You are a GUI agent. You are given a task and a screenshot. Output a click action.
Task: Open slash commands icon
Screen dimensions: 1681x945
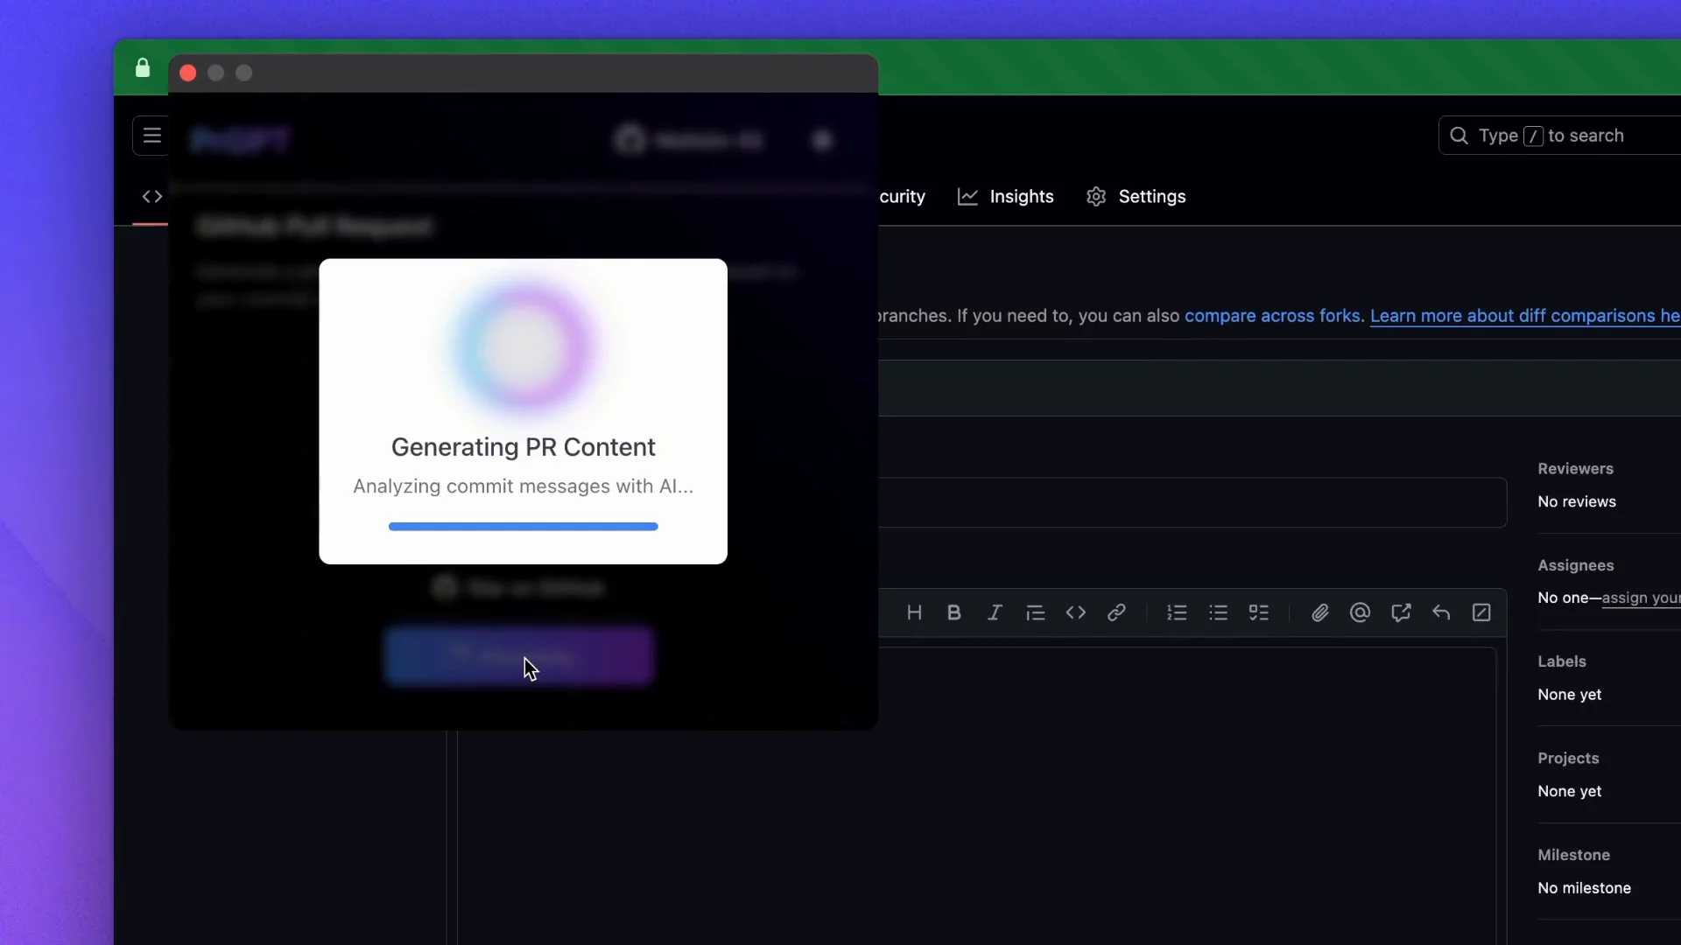[1481, 612]
